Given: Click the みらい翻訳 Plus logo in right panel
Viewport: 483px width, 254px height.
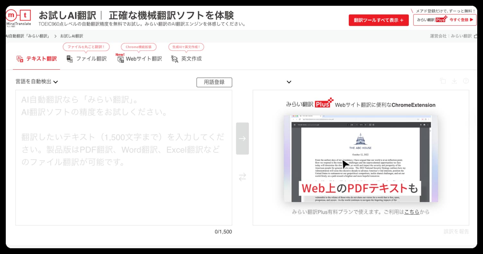Looking at the screenshot, I should point(310,103).
